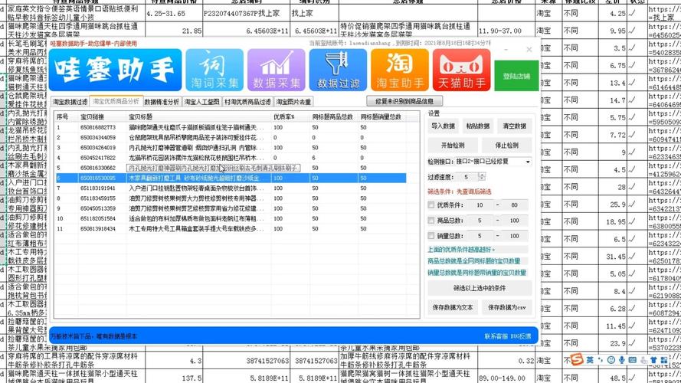Toggle Sogou punctuation mode icon
681x383 pixels.
click(x=601, y=360)
